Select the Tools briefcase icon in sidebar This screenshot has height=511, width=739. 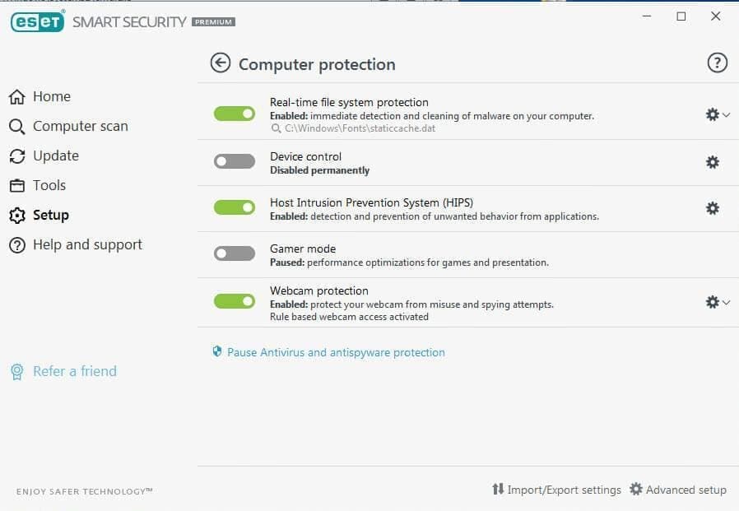pyautogui.click(x=16, y=185)
